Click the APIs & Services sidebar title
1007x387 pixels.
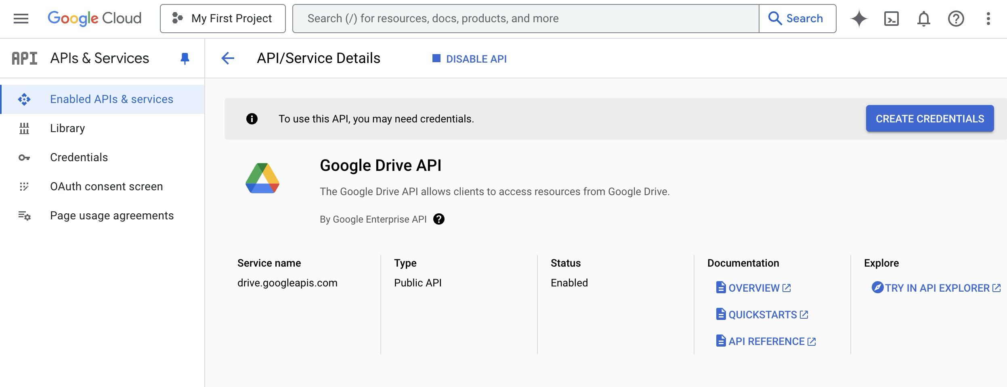click(100, 59)
